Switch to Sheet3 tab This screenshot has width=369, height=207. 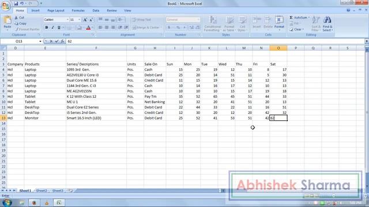coord(58,191)
